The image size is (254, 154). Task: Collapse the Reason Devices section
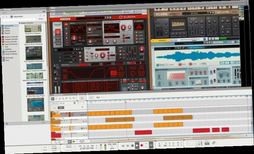click(x=20, y=23)
